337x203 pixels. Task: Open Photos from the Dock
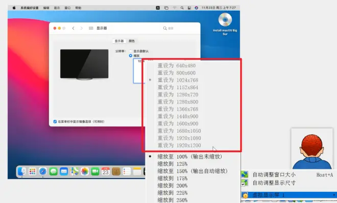[85, 171]
